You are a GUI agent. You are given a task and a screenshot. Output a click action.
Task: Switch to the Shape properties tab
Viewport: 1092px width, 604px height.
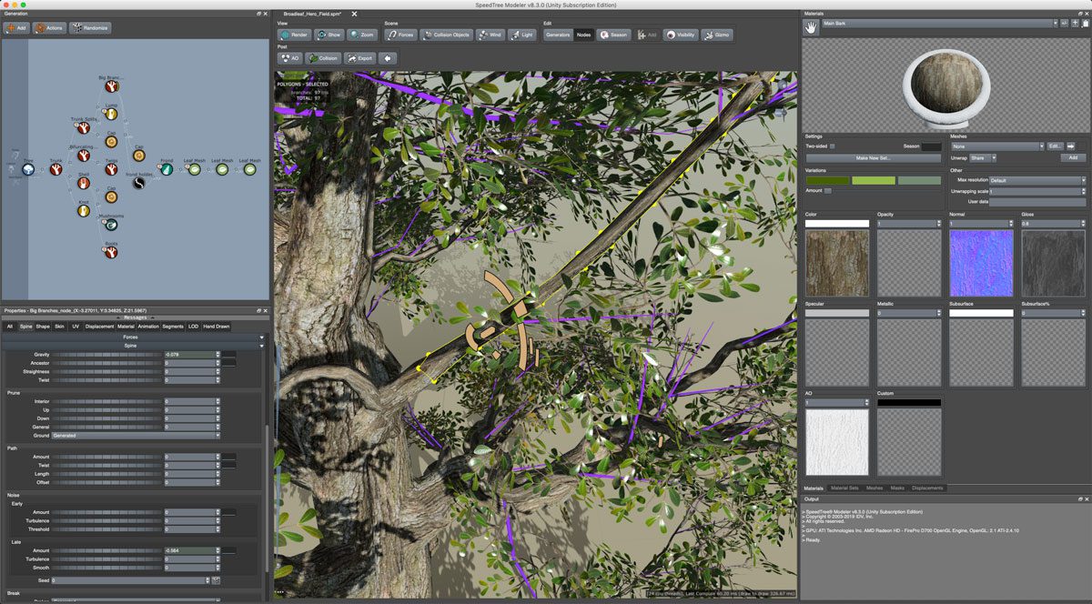43,326
